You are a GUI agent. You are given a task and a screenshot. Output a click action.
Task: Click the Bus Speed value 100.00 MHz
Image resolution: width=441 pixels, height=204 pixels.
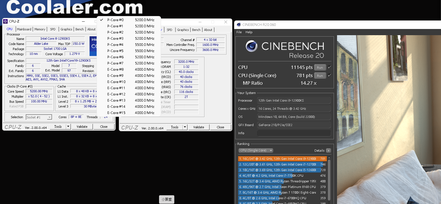[x=39, y=101]
